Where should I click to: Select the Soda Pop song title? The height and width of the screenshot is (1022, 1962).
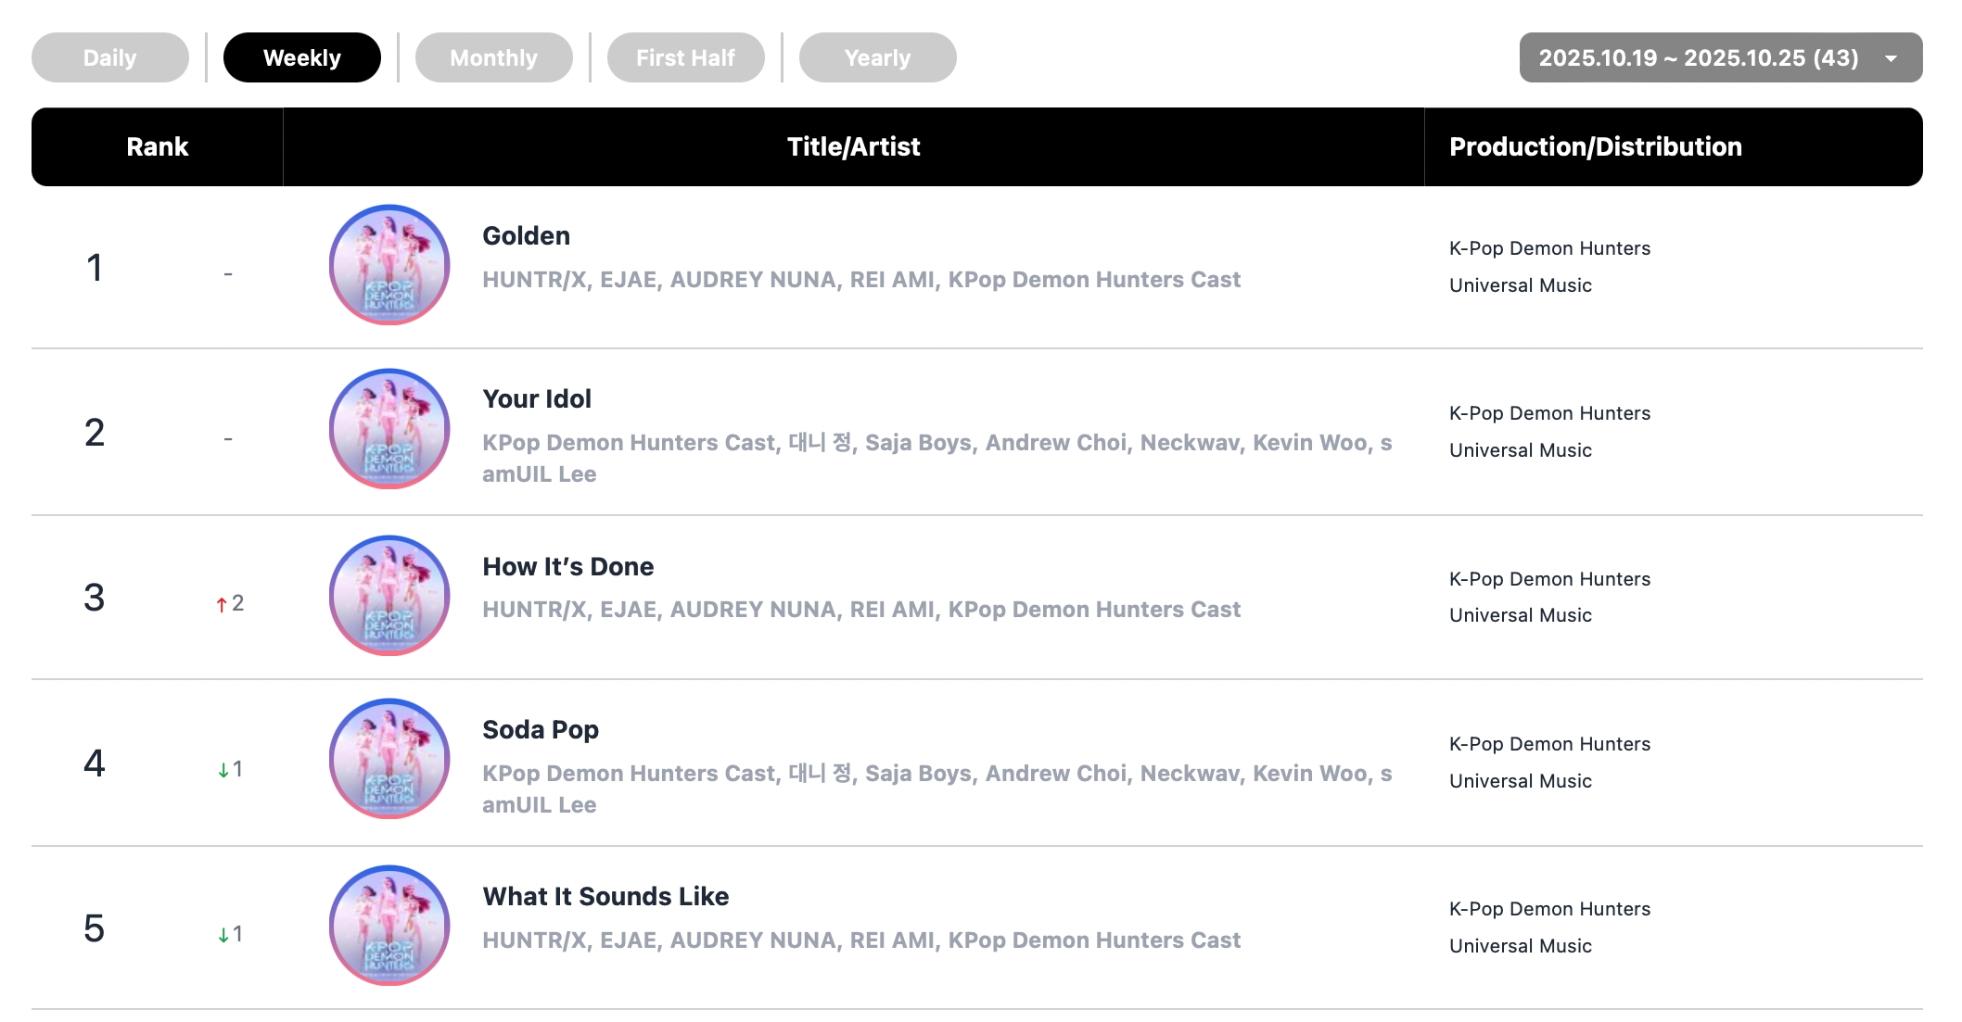click(540, 729)
